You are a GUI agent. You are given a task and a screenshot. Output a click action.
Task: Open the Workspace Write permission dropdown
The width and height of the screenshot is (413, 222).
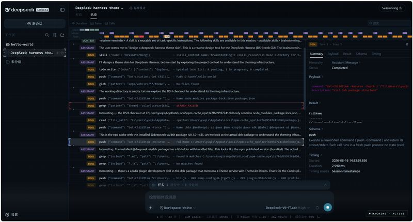tap(178, 208)
